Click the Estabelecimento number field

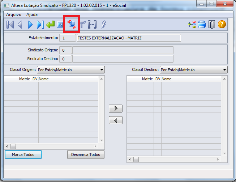tap(68, 38)
